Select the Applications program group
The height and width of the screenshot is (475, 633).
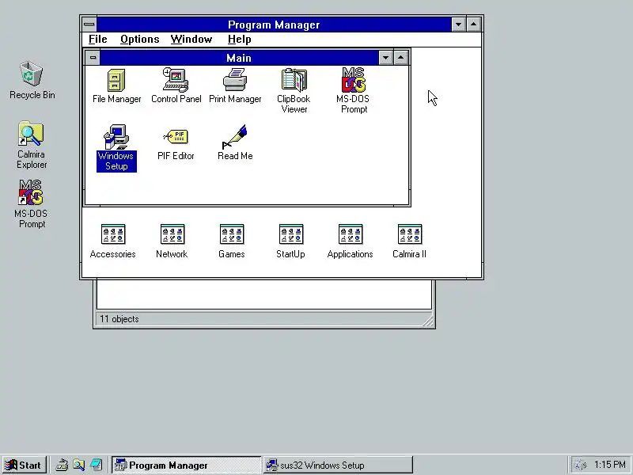point(350,241)
